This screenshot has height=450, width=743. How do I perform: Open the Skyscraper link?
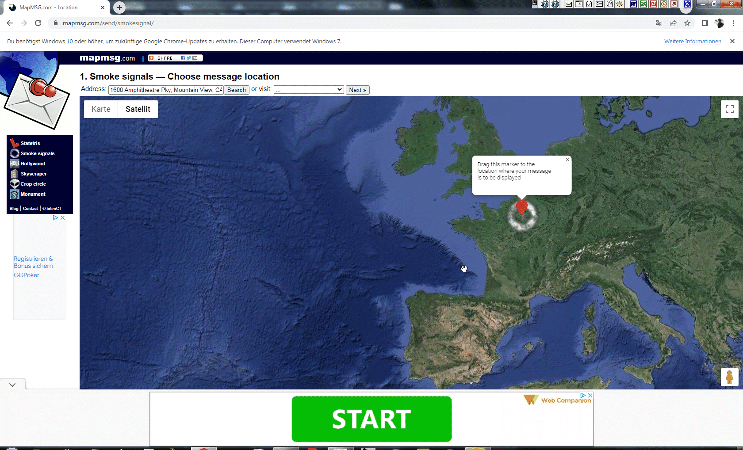pyautogui.click(x=34, y=174)
